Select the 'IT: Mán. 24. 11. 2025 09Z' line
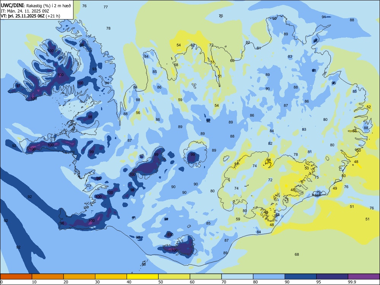This screenshot has width=380, height=285. (x=25, y=11)
